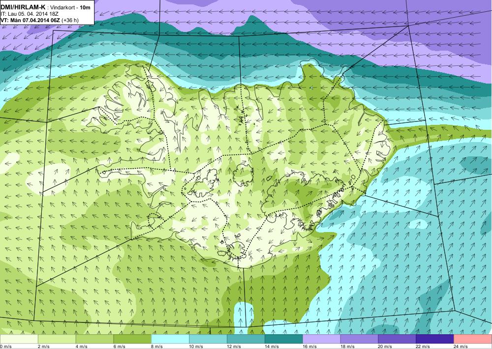Click the 18–20 m/s legend color swatch

pyautogui.click(x=359, y=339)
